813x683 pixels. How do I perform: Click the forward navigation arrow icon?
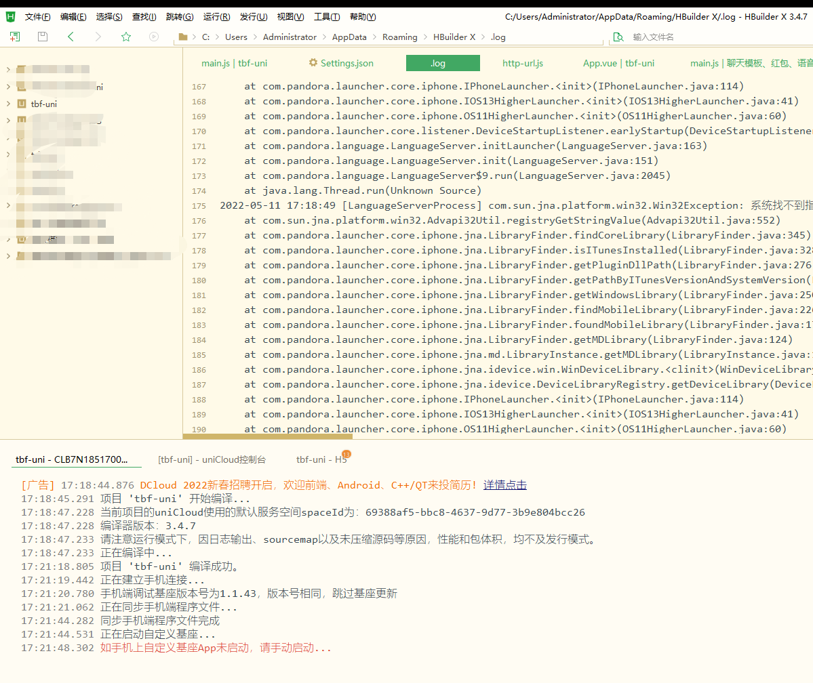click(x=98, y=37)
